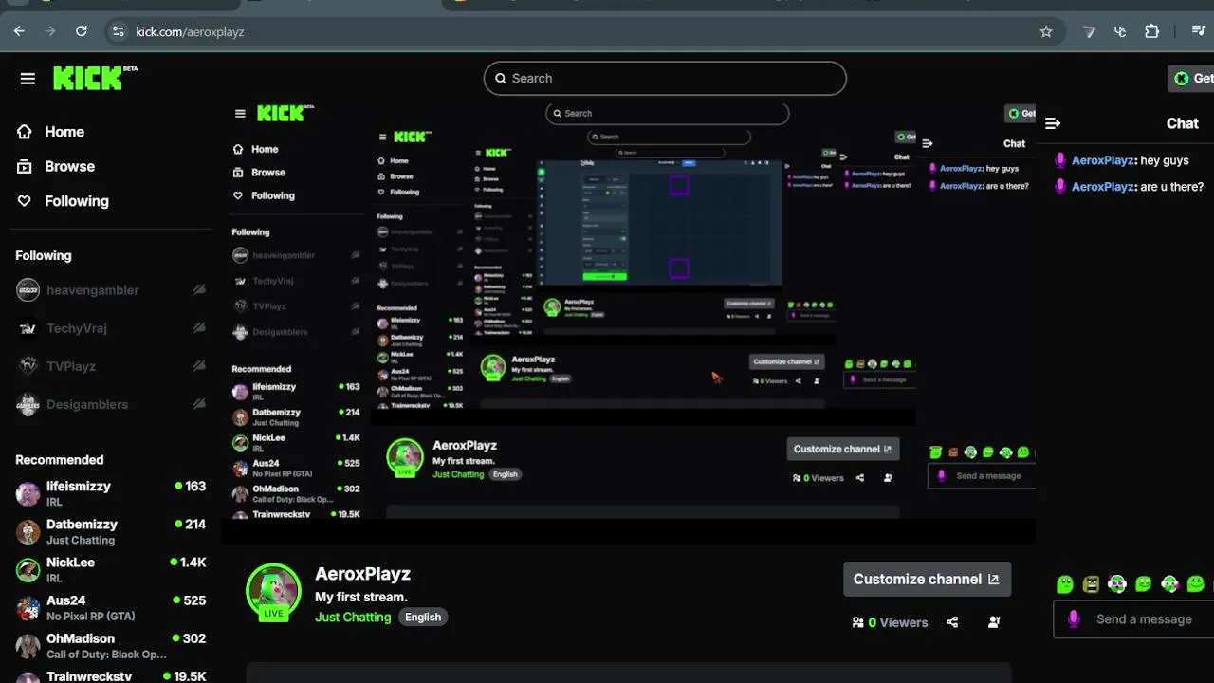Open Datbemizzy Just Chatting stream, main sidebar
The width and height of the screenshot is (1214, 683).
click(x=111, y=531)
